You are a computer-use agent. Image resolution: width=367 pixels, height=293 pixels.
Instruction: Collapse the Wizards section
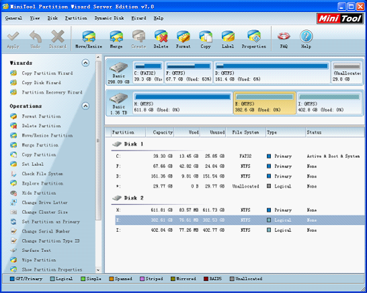point(85,62)
